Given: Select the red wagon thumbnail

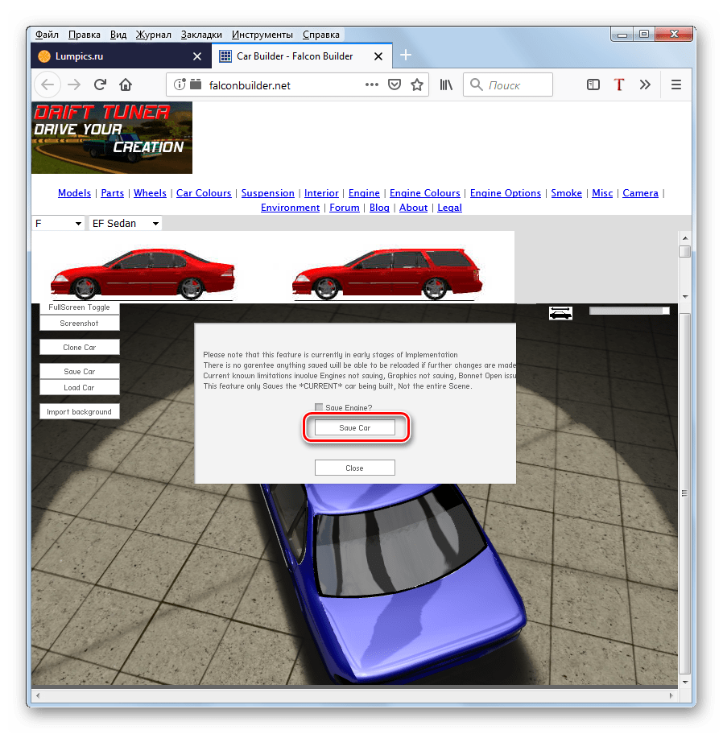Looking at the screenshot, I should pyautogui.click(x=386, y=274).
